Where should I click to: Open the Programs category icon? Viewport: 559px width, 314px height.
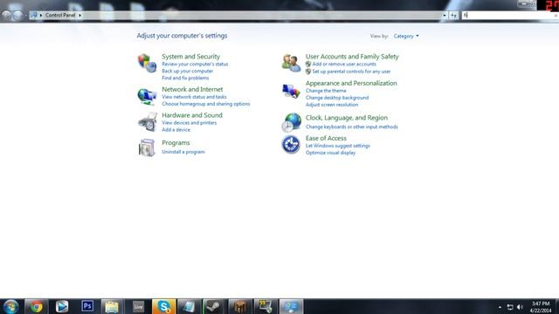tap(147, 147)
